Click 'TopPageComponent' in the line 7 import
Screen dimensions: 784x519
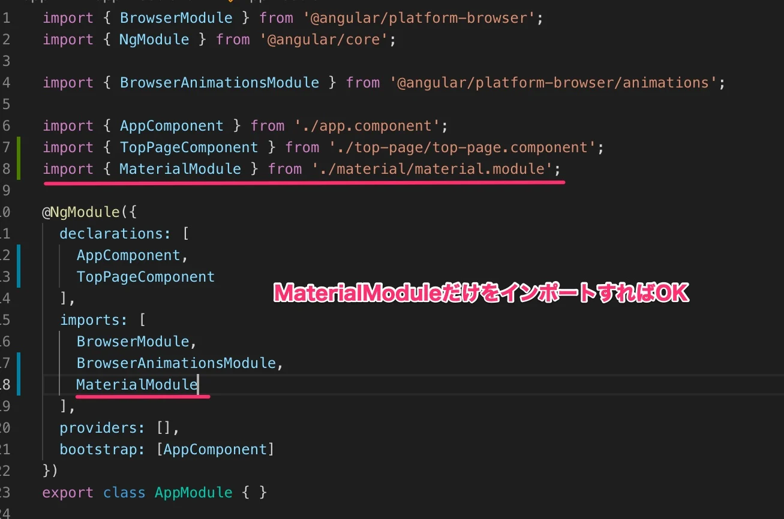point(189,147)
